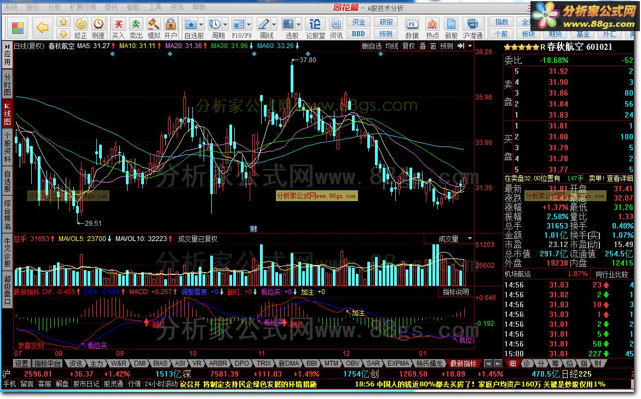Open the 成交量 indicator dropdown
641x399 pixels.
click(x=470, y=238)
